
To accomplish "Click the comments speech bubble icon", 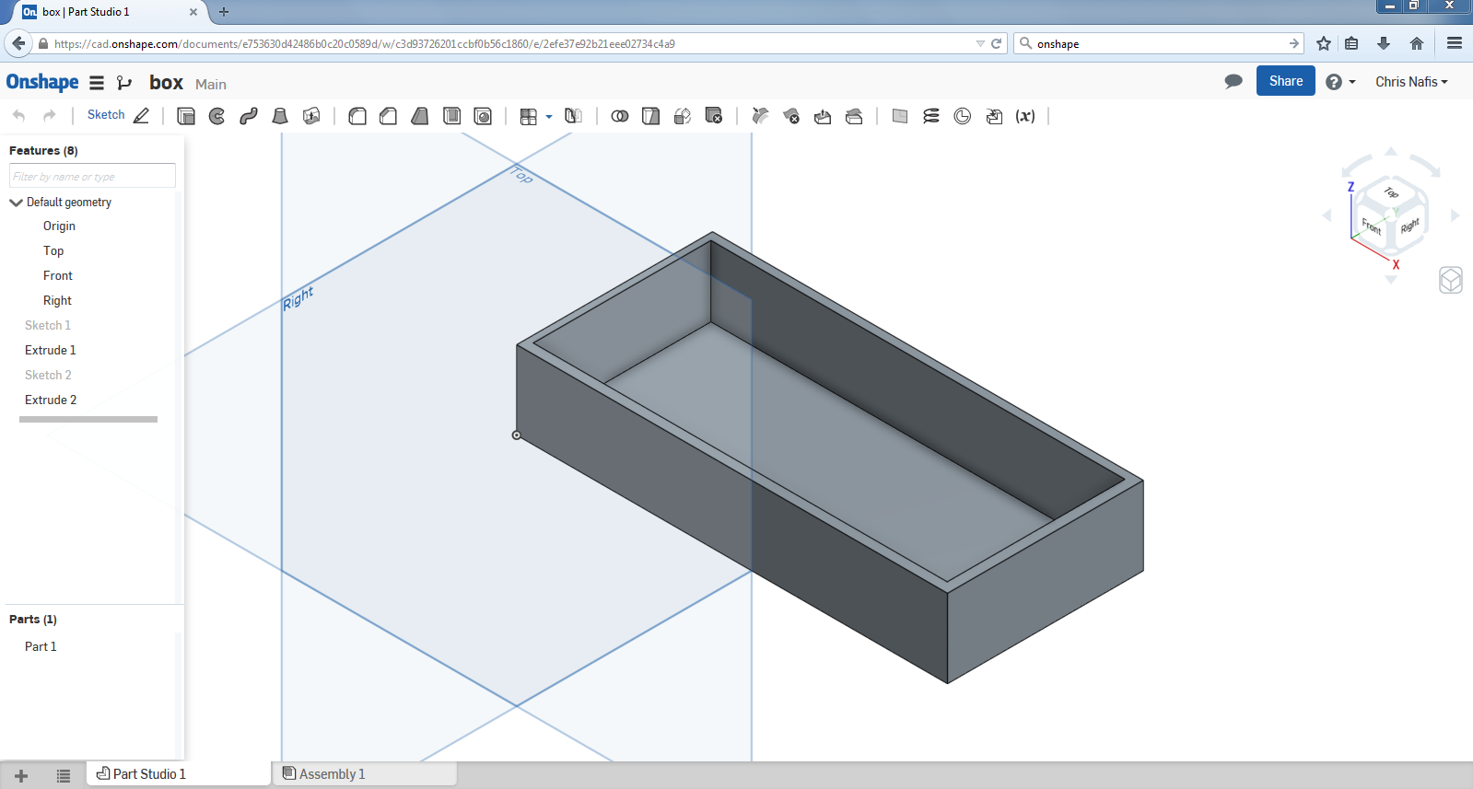I will coord(1233,81).
